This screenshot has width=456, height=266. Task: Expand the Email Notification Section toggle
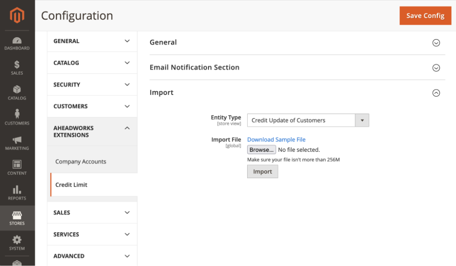click(x=436, y=68)
